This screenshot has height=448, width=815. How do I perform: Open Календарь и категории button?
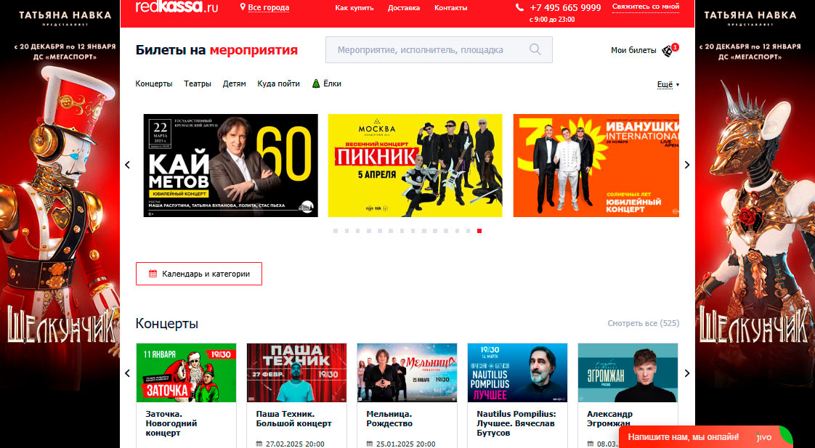pyautogui.click(x=199, y=274)
